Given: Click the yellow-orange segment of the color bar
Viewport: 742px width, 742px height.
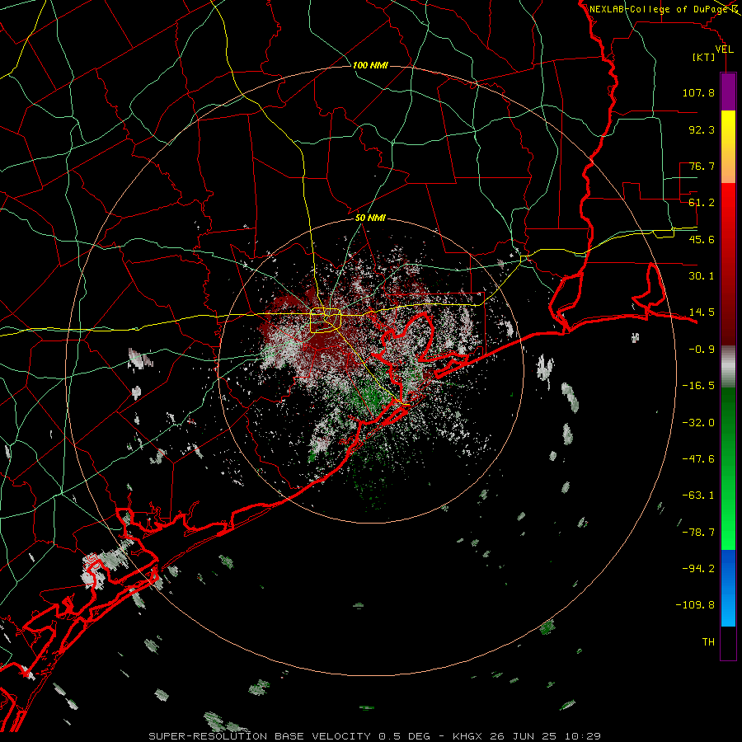Looking at the screenshot, I should click(x=728, y=147).
